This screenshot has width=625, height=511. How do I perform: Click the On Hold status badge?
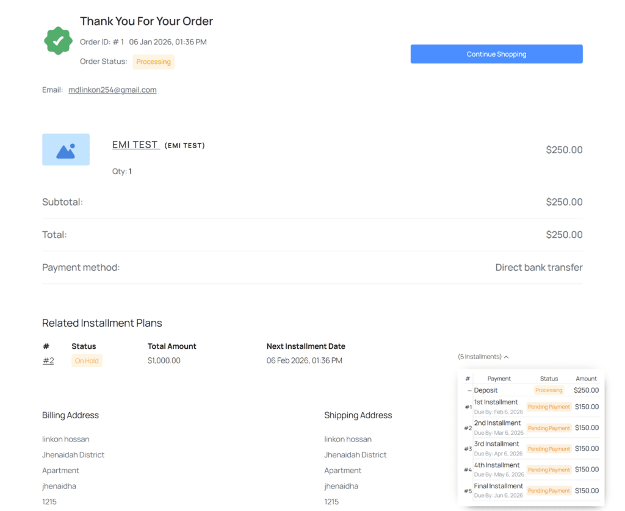[87, 360]
